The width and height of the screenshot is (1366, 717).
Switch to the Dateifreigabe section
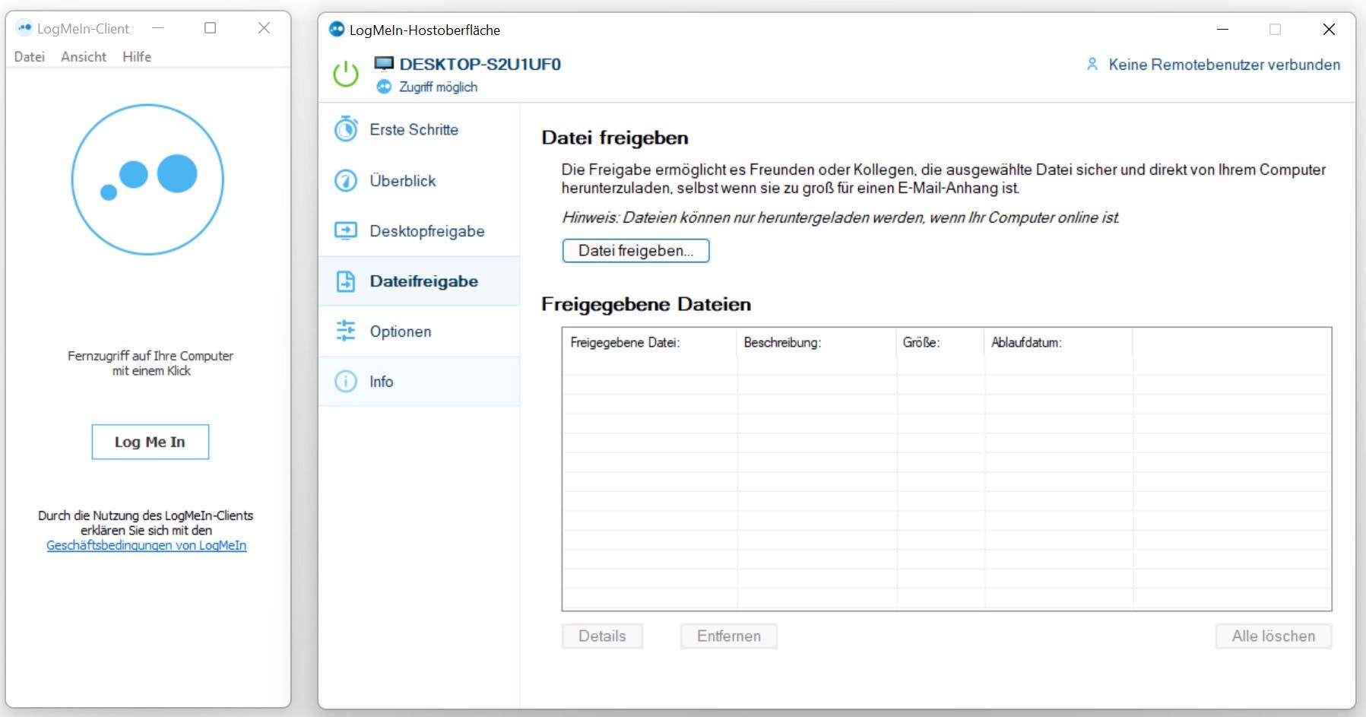click(x=423, y=281)
